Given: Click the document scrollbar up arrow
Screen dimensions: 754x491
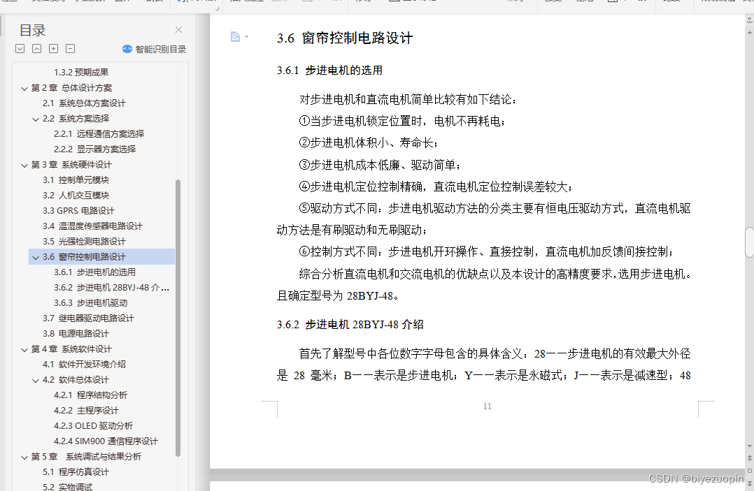Looking at the screenshot, I should 749,32.
